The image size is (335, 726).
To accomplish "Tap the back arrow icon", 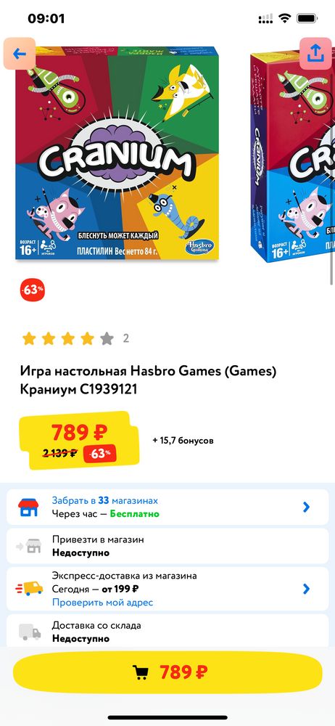I will tap(20, 54).
